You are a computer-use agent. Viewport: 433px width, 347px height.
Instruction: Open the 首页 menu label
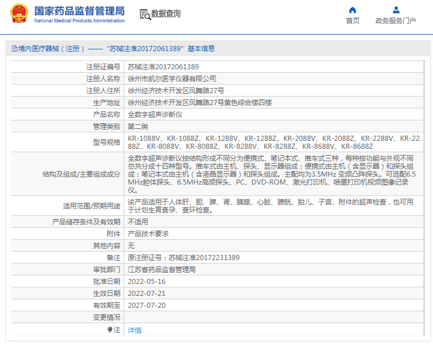[353, 21]
